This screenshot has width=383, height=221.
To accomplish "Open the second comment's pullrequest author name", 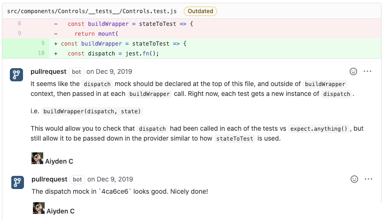I will (49, 179).
